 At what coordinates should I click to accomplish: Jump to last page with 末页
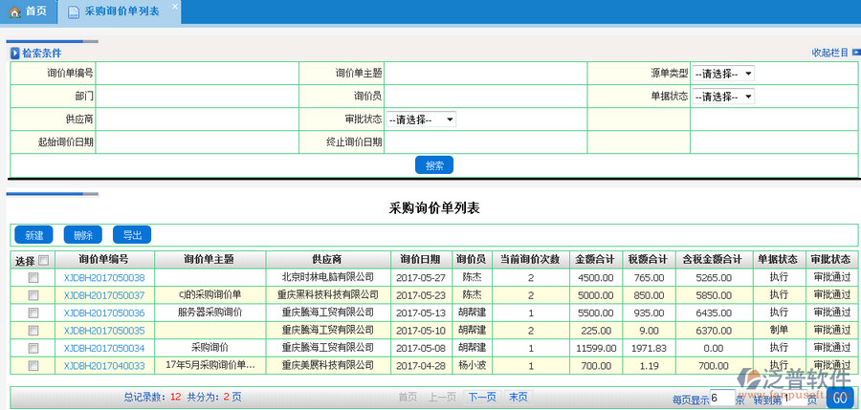click(518, 397)
